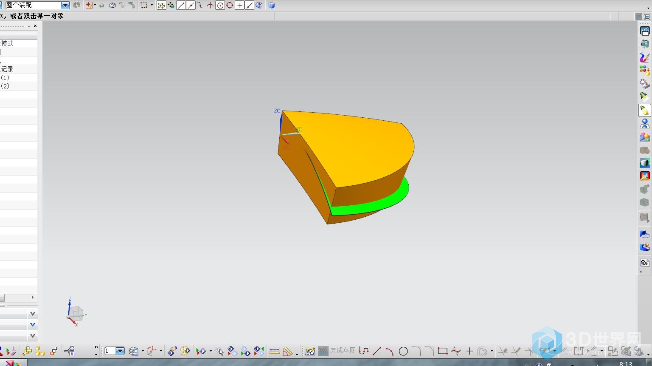Select the Line sketch tool
The width and height of the screenshot is (652, 366).
(377, 351)
